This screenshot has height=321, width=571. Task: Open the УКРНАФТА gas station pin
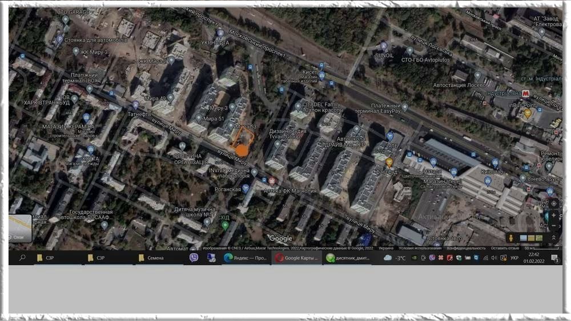coord(220,32)
